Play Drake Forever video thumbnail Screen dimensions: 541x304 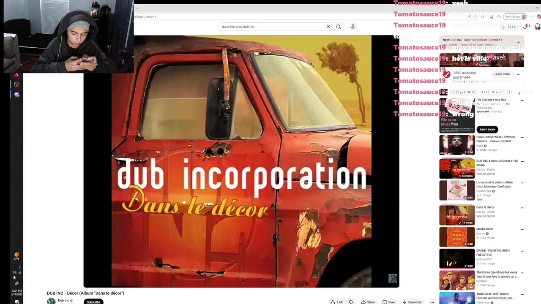457,145
